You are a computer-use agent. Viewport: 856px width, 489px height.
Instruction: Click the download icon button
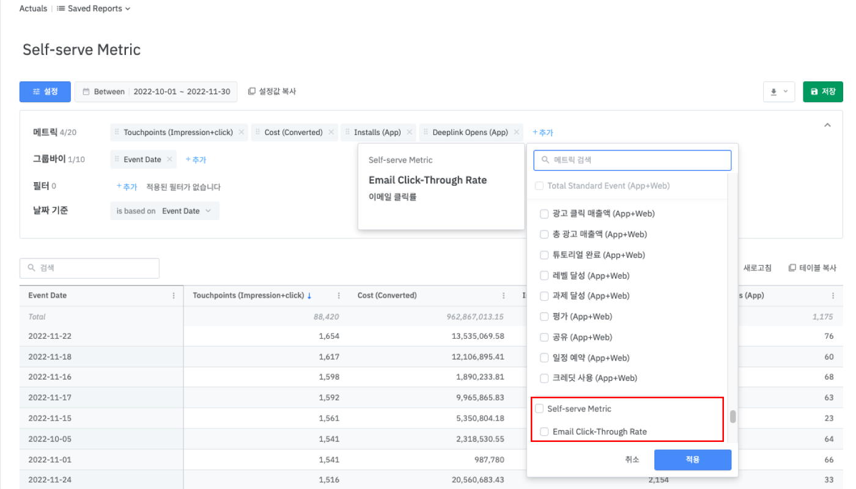773,92
